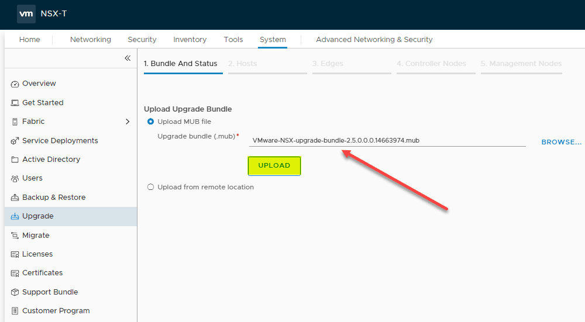The width and height of the screenshot is (585, 322).
Task: Click the Backup & Restore icon
Action: pos(15,198)
